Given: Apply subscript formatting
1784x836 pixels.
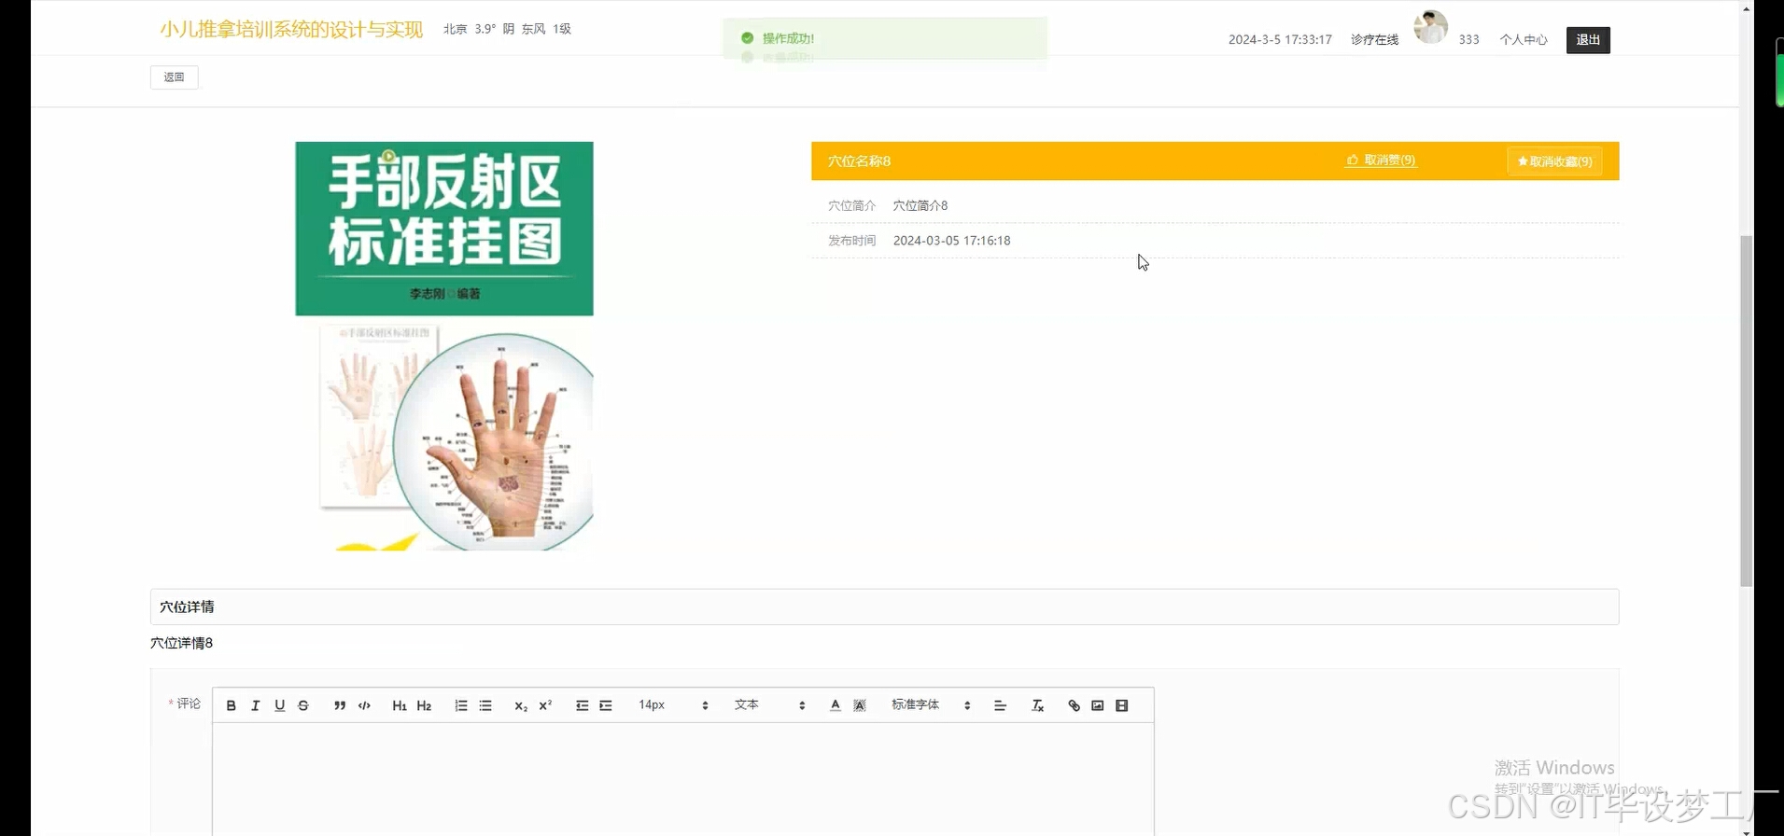Looking at the screenshot, I should coord(521,705).
